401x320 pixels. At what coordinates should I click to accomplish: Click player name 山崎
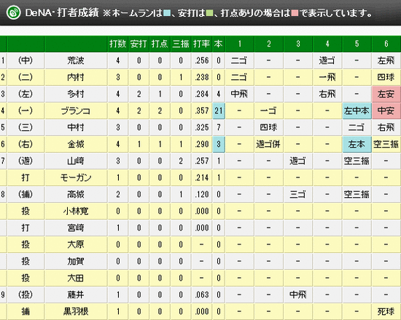(76, 161)
